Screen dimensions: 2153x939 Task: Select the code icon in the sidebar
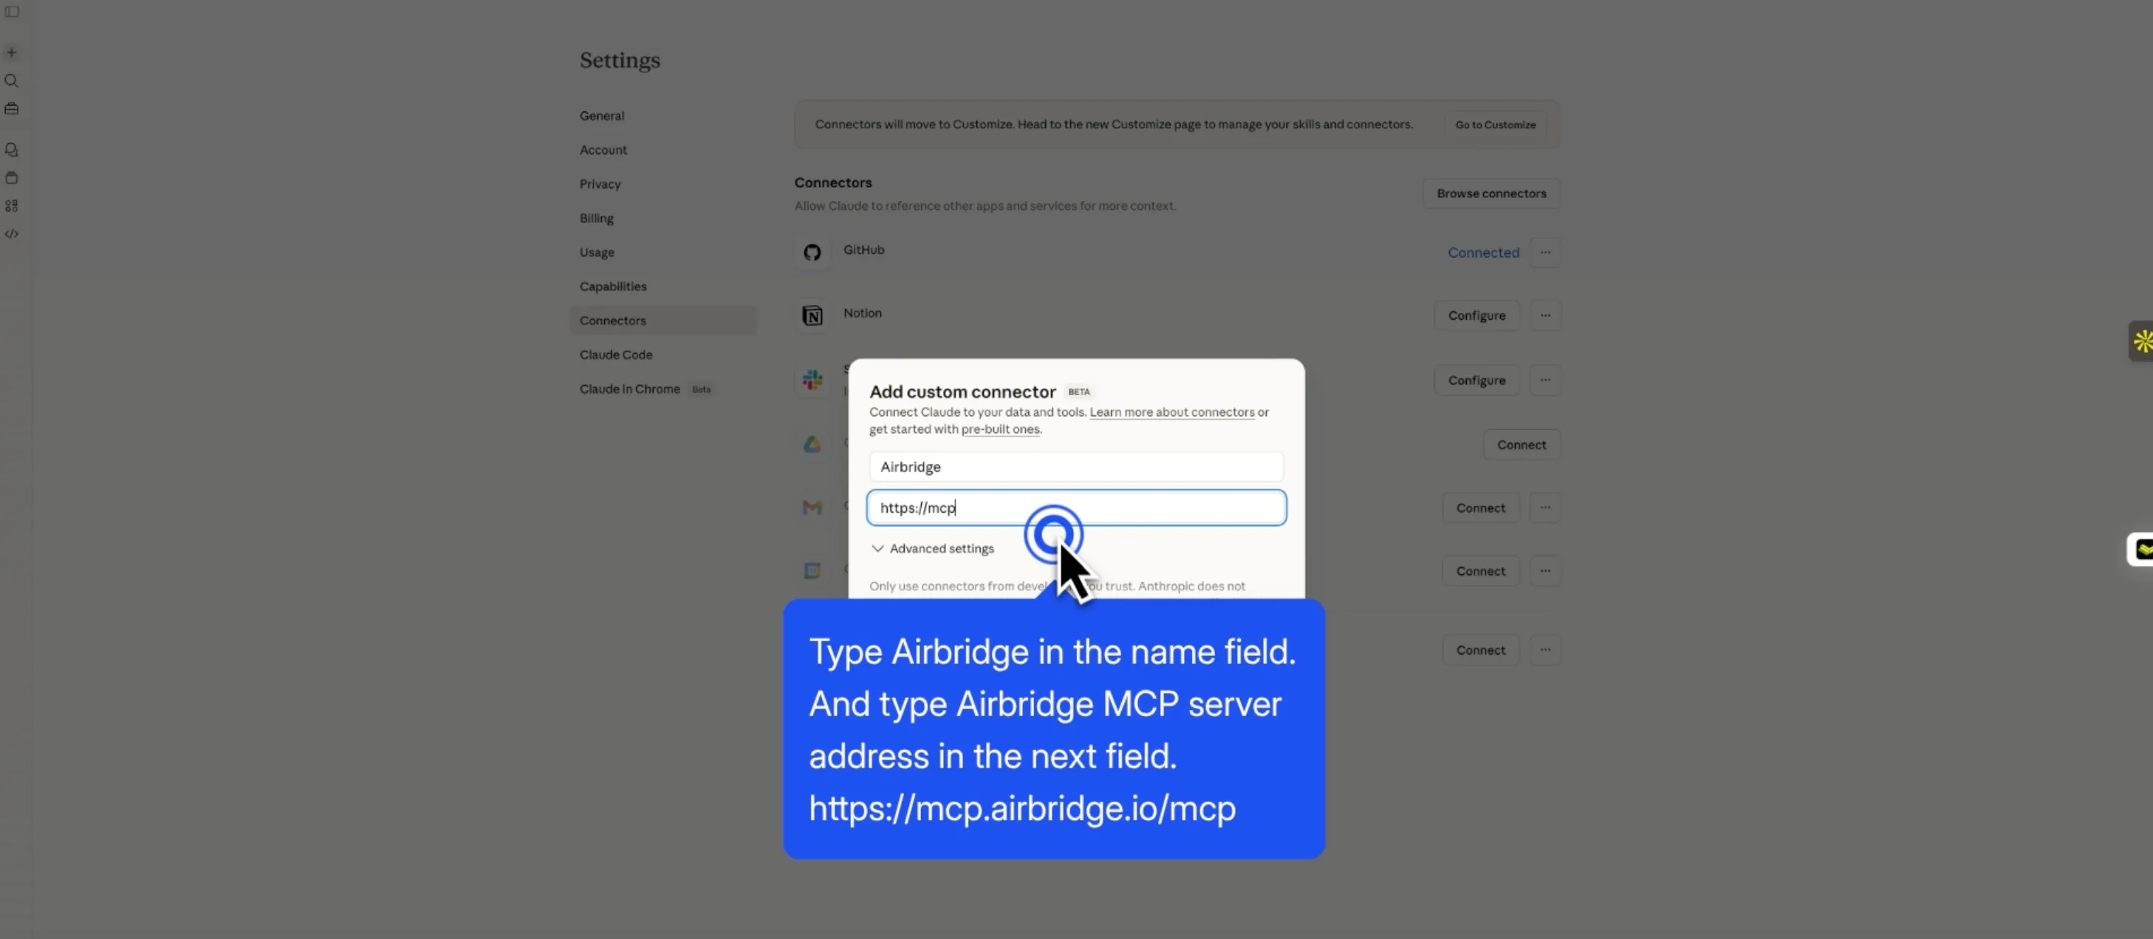click(x=12, y=234)
